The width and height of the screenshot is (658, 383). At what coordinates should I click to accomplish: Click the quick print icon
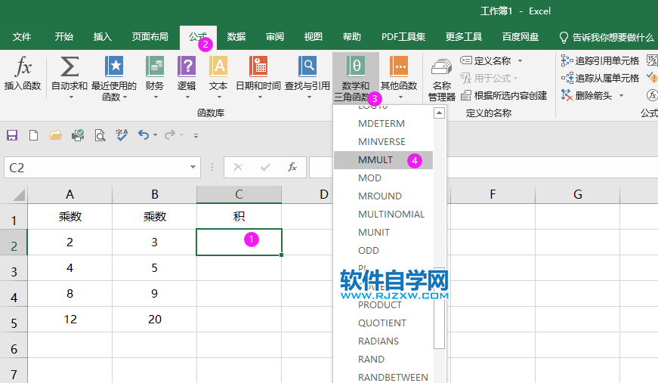(78, 135)
